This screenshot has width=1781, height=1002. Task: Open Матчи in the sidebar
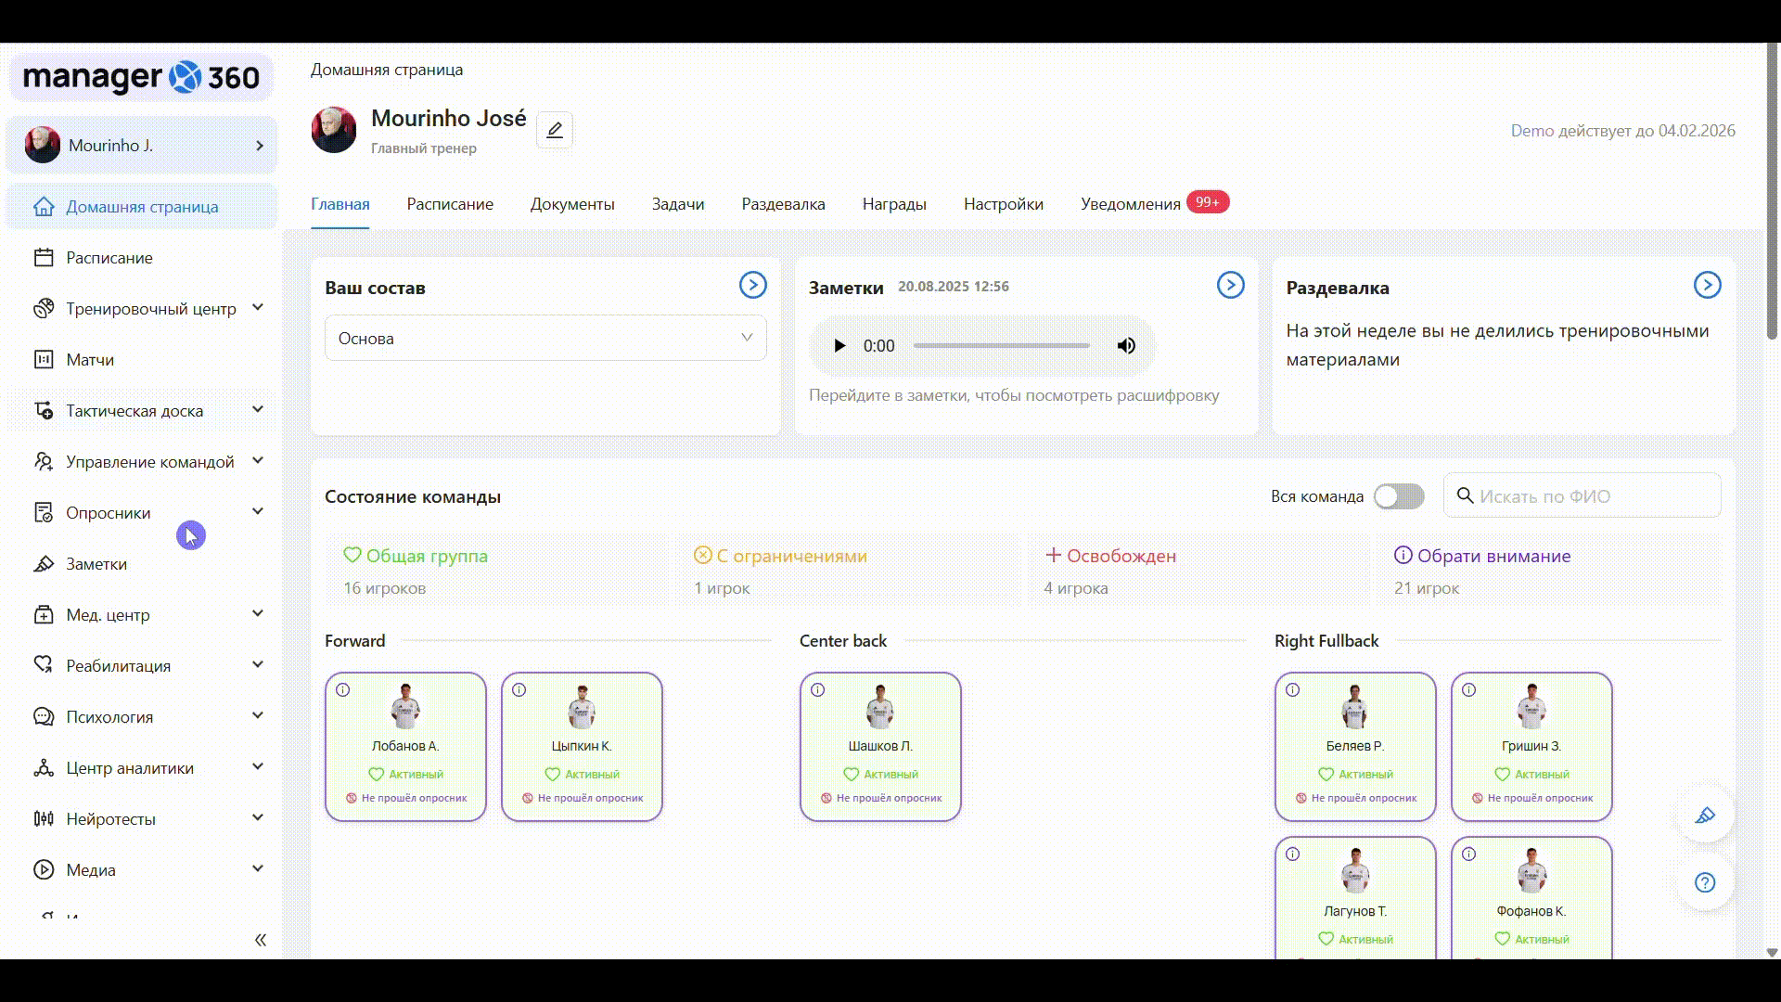[90, 360]
